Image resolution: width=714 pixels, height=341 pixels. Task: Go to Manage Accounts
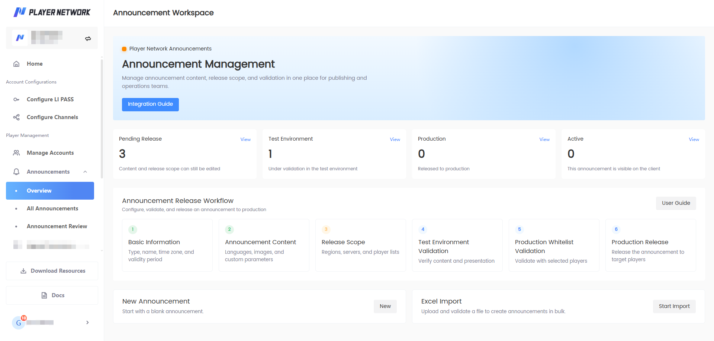(x=50, y=153)
